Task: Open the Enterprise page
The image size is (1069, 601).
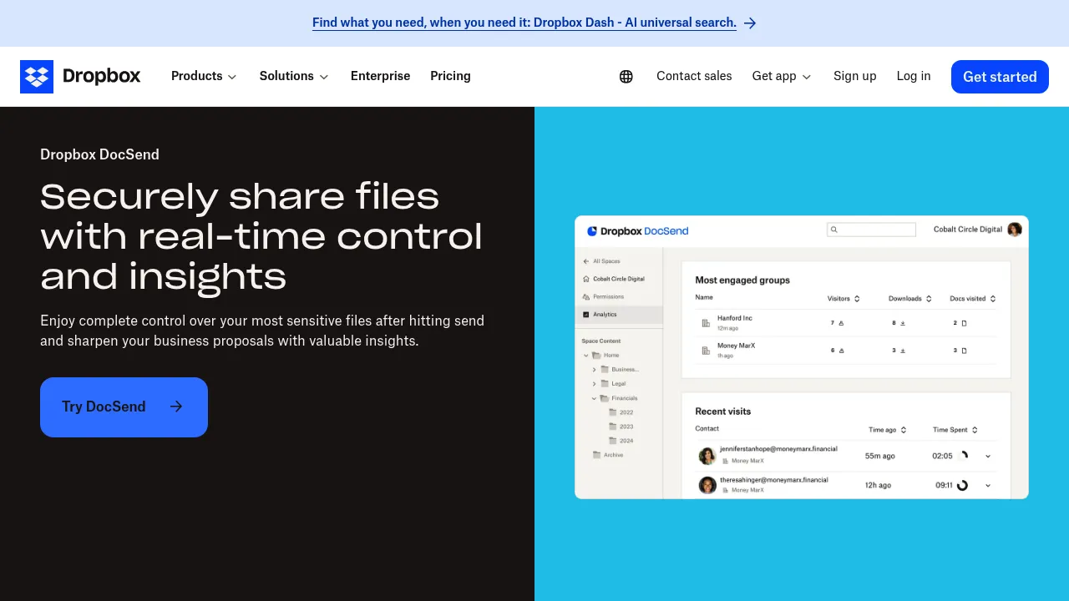Action: tap(380, 76)
